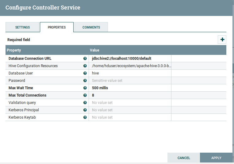
Task: Click the add new property plus icon
Action: coord(222,40)
